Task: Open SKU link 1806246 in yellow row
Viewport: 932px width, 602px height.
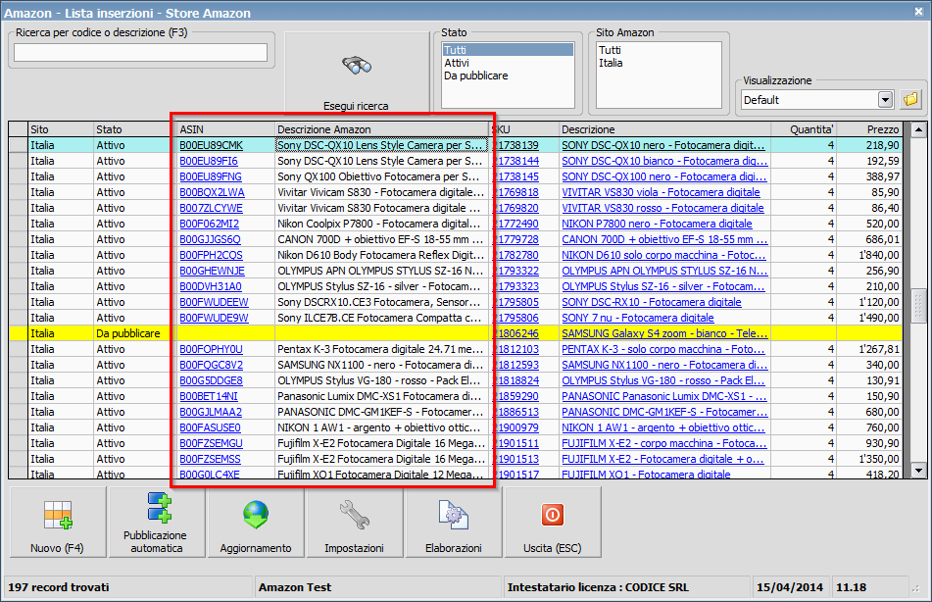Action: [515, 333]
